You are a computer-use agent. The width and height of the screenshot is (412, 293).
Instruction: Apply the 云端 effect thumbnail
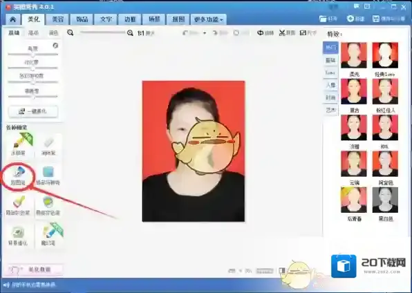point(354,164)
